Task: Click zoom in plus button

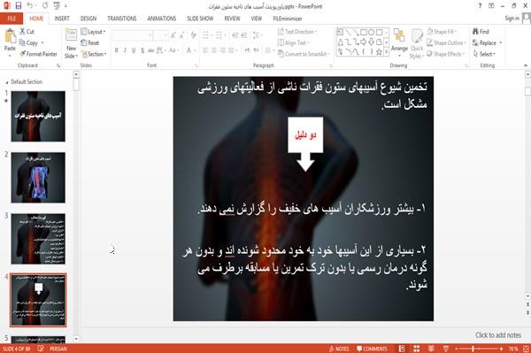Action: 501,349
